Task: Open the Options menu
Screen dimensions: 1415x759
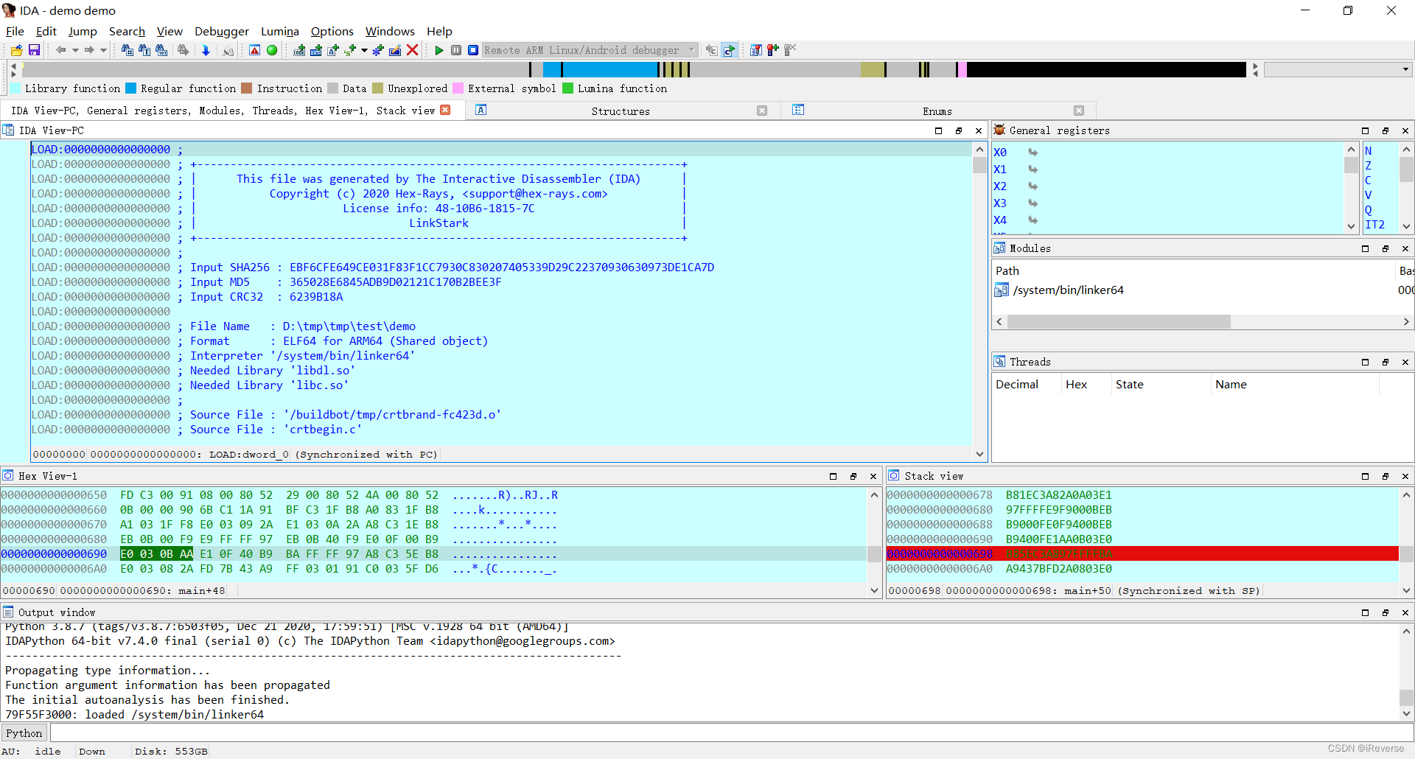Action: pos(332,31)
